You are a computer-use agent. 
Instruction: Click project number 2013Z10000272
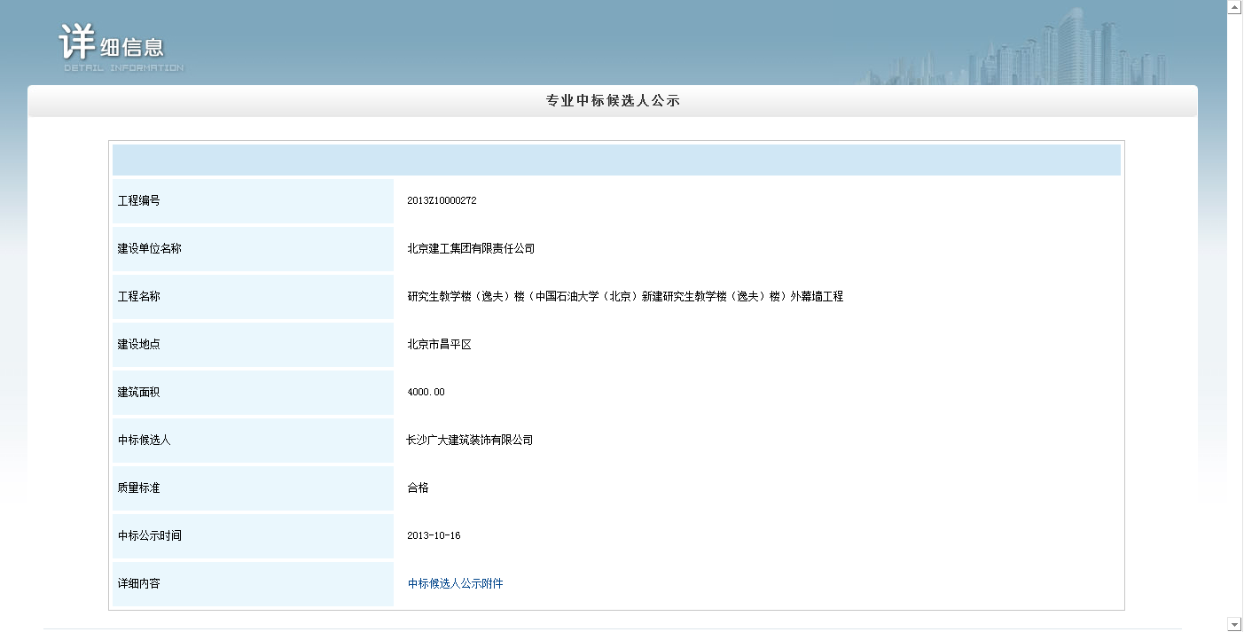click(442, 201)
